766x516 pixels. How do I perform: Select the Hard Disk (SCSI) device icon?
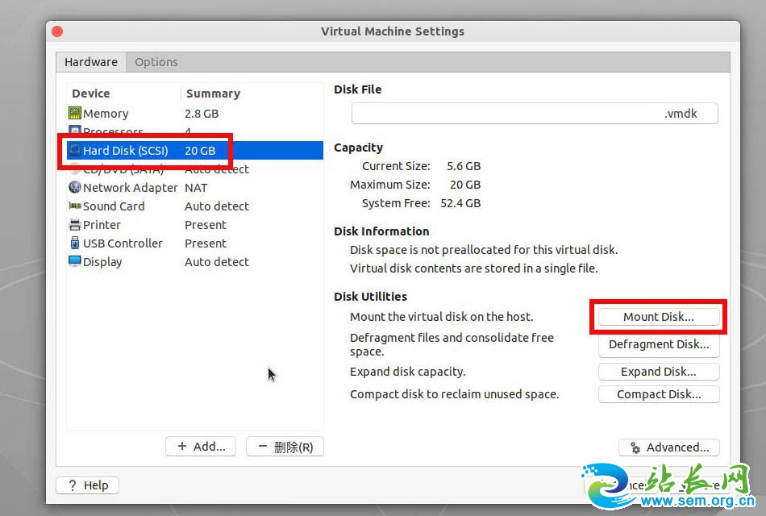(x=75, y=151)
